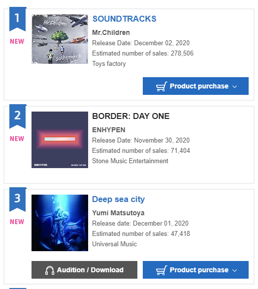The image size is (258, 289).
Task: Click the rank 2 ribbon badge
Action: click(17, 116)
